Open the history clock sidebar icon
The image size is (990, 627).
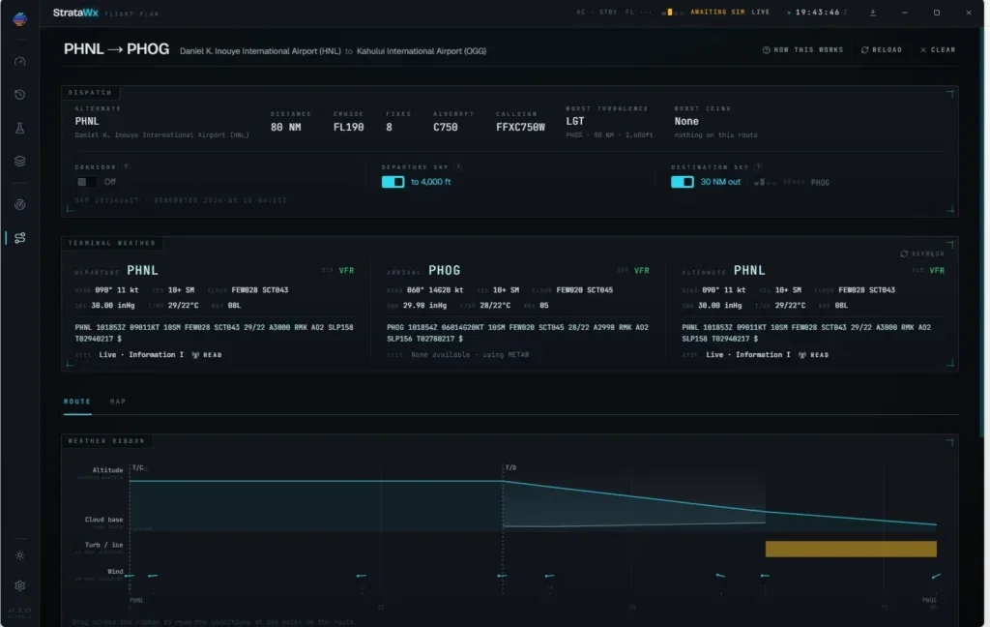coord(19,95)
